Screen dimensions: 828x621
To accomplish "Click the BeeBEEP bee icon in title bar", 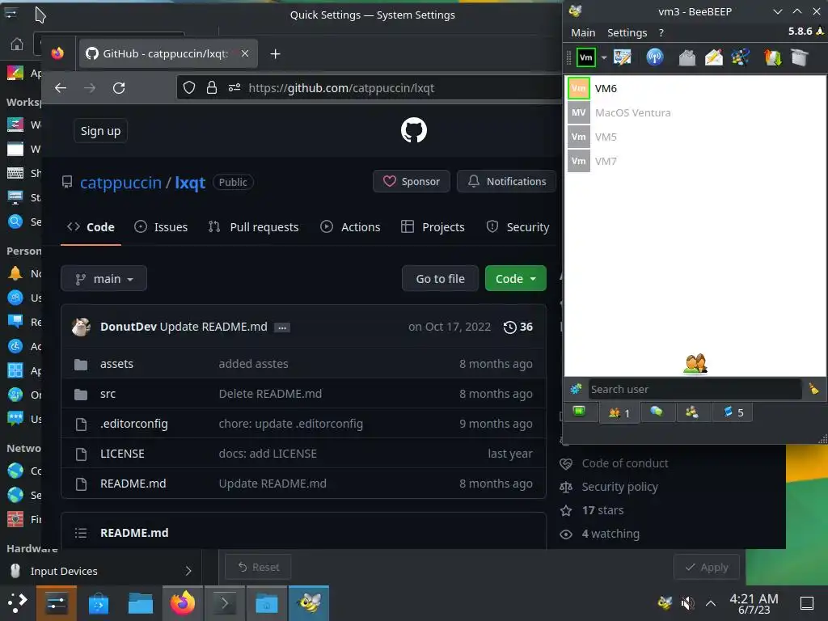I will coord(576,11).
